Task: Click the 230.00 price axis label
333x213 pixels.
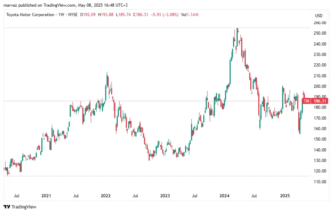Action: pyautogui.click(x=320, y=55)
